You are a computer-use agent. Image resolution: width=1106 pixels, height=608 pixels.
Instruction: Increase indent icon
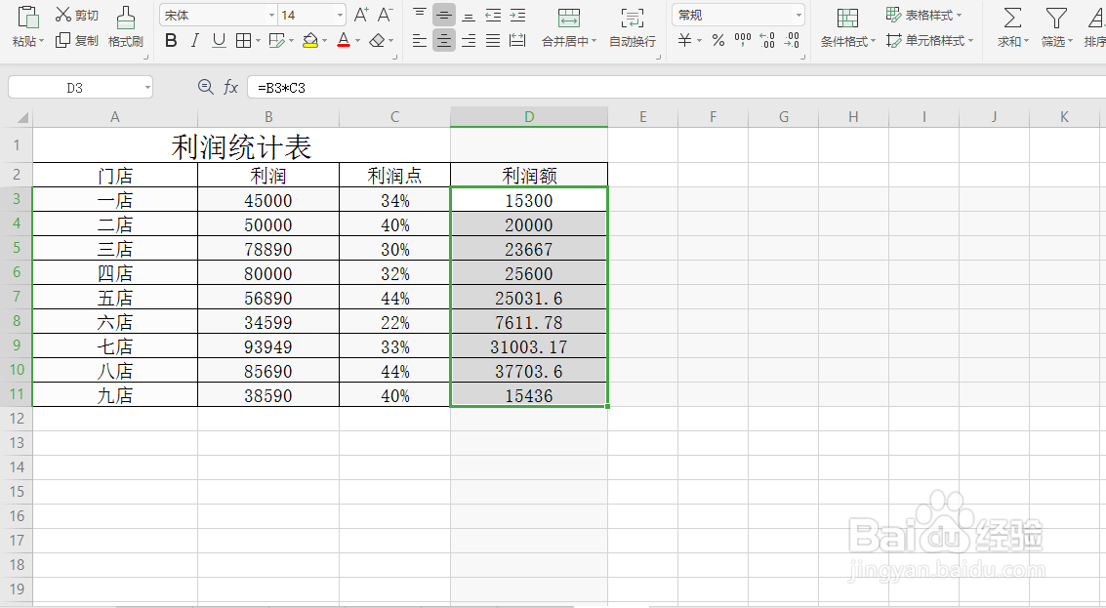517,15
